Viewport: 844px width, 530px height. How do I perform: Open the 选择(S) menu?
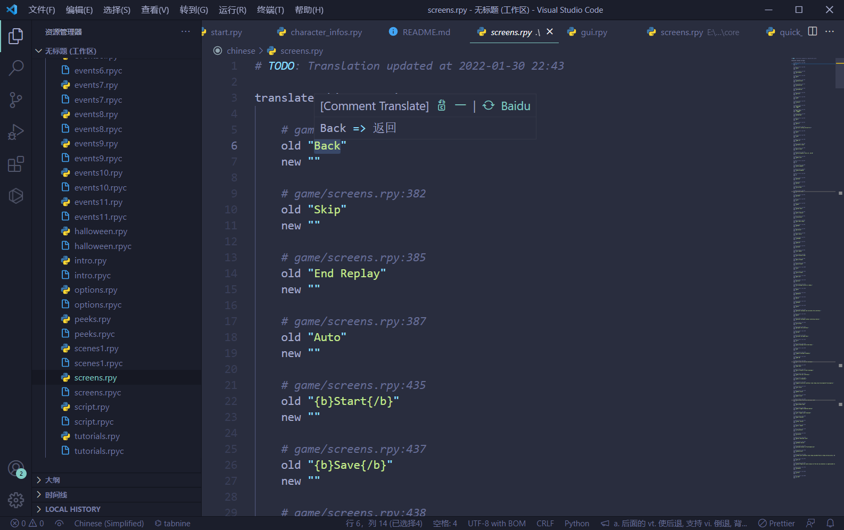pyautogui.click(x=117, y=10)
